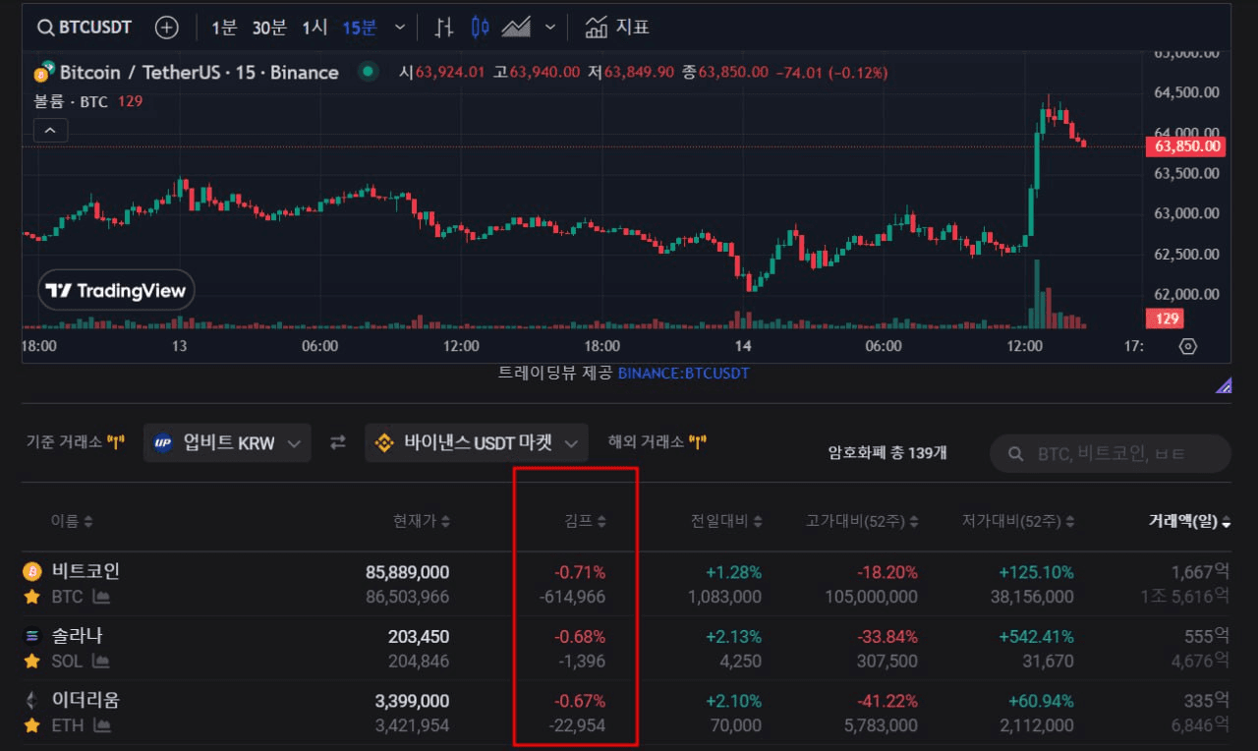This screenshot has height=751, width=1258.
Task: Click the 63,850.00 price label
Action: tap(1185, 146)
